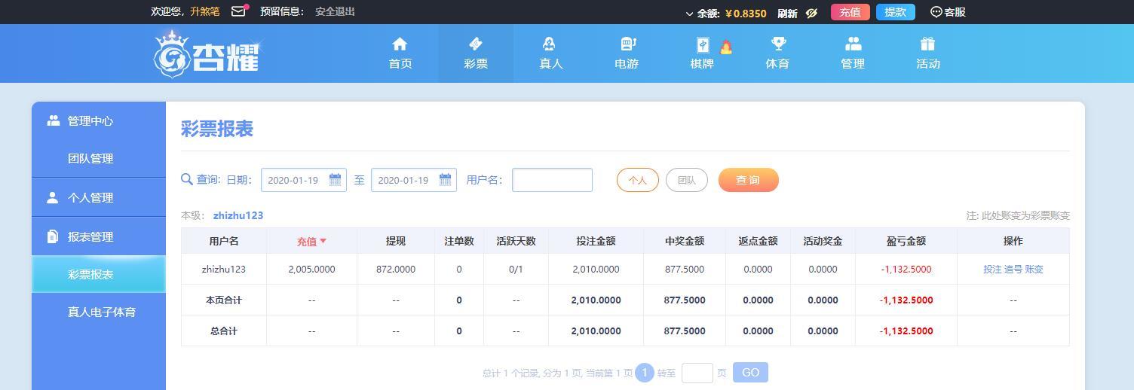Open the 体育 sports tab

[x=777, y=53]
